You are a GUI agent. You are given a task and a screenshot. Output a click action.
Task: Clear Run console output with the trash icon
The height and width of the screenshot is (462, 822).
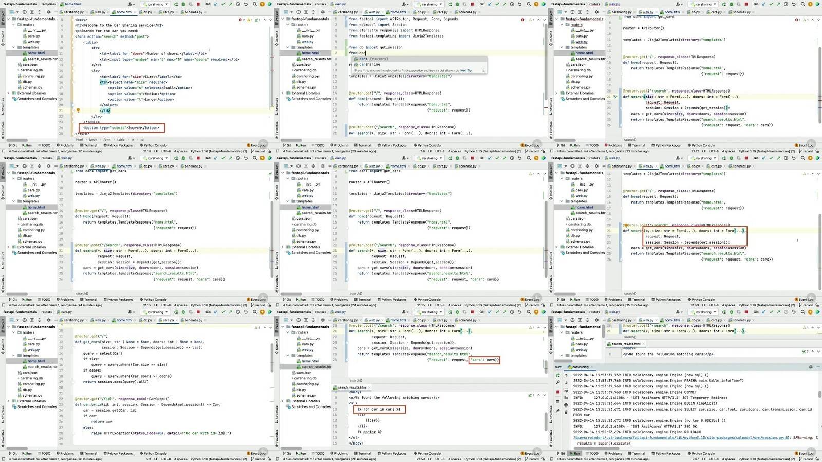566,412
